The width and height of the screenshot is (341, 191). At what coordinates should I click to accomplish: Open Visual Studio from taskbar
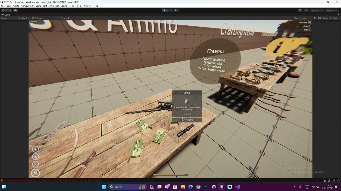pyautogui.click(x=237, y=187)
